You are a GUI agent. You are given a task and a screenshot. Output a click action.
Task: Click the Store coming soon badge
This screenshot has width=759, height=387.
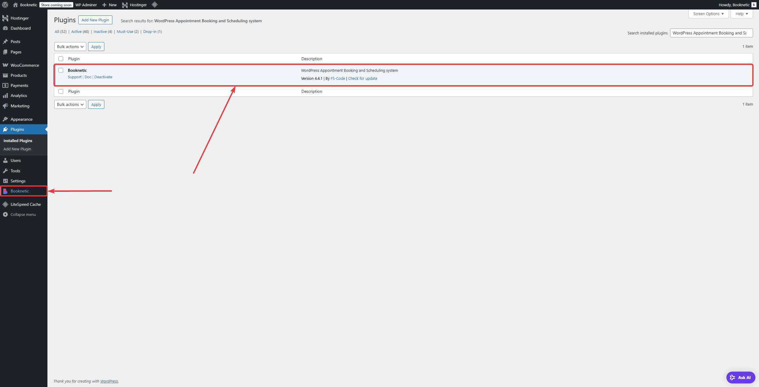pos(56,5)
